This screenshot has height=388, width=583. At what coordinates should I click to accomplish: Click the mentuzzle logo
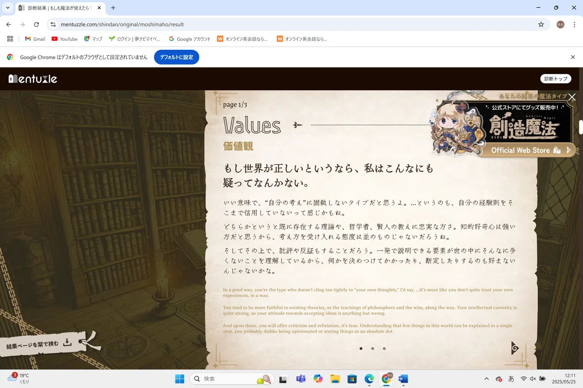click(x=33, y=79)
